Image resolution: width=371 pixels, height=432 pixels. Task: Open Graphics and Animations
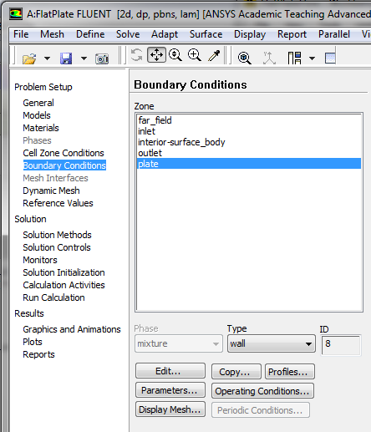click(x=72, y=329)
